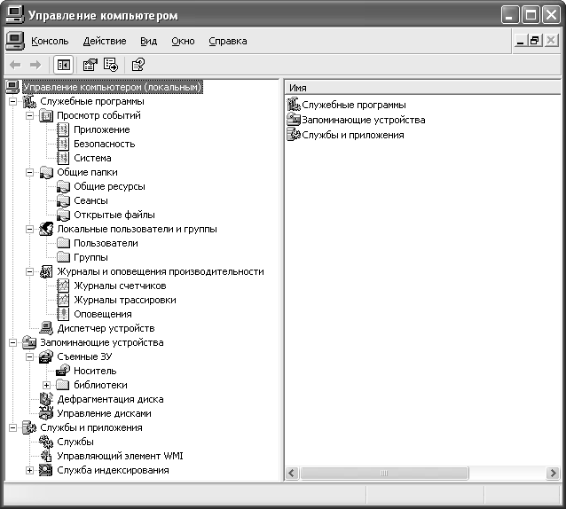Open the Действие menu
This screenshot has width=566, height=509.
coord(105,41)
